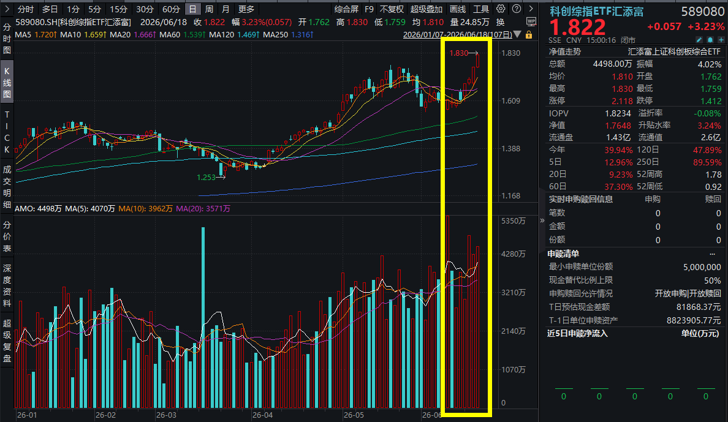Image resolution: width=728 pixels, height=422 pixels.
Task: Click the 综合屏 button
Action: pyautogui.click(x=346, y=9)
